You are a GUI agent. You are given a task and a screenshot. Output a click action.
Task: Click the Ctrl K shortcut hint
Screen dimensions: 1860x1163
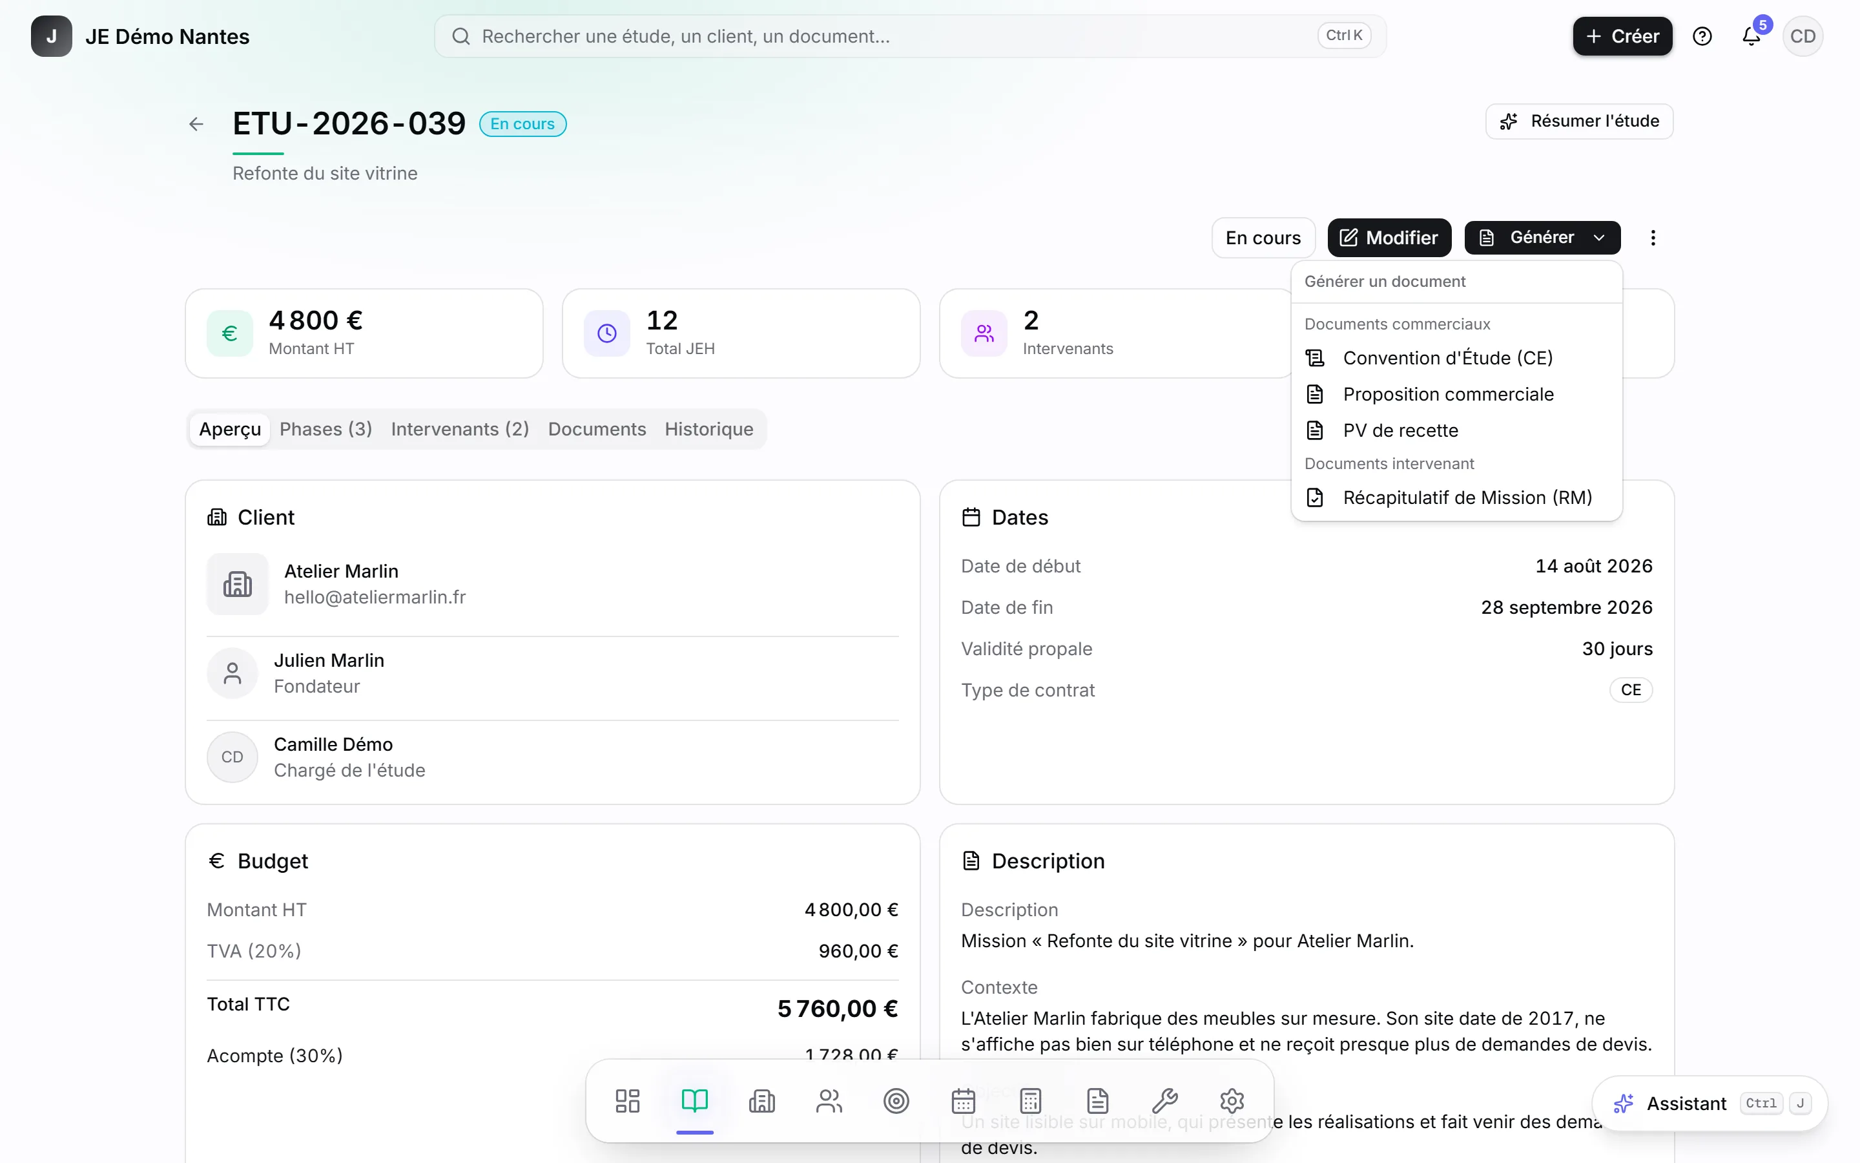pyautogui.click(x=1343, y=36)
